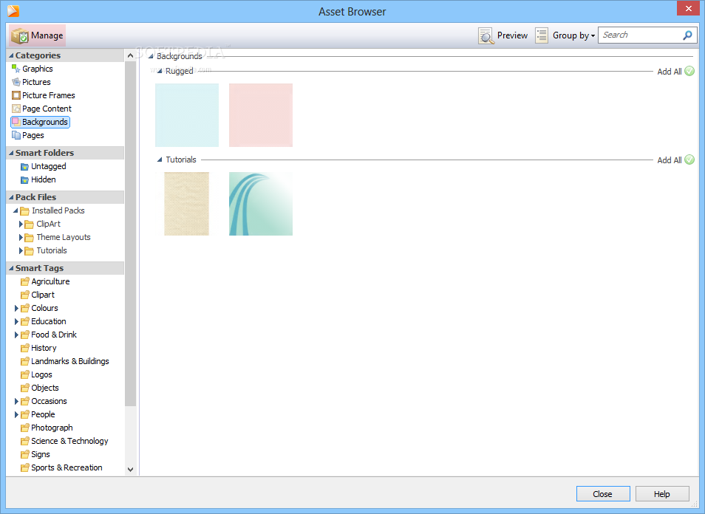Select the Photograph smart tag
This screenshot has height=514, width=705.
(52, 428)
